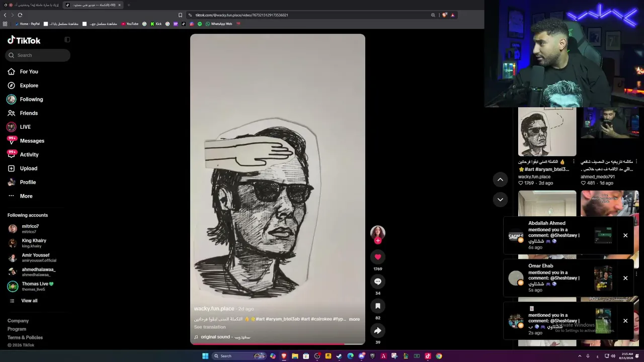Click the Upload plus icon
The width and height of the screenshot is (644, 362).
click(x=11, y=168)
